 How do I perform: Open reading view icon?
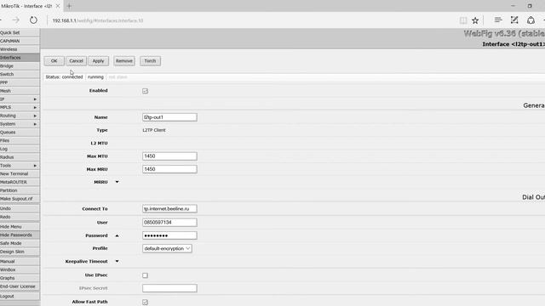[x=463, y=20]
